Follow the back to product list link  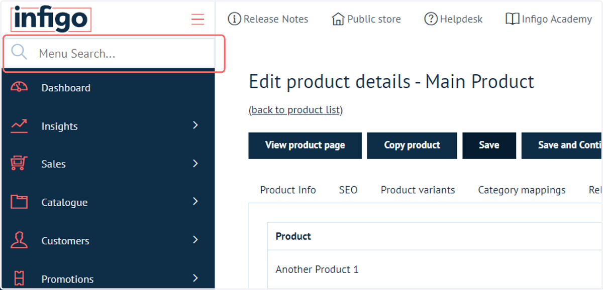coord(295,110)
